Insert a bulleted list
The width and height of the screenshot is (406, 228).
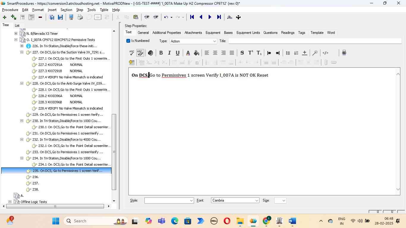pyautogui.click(x=288, y=53)
